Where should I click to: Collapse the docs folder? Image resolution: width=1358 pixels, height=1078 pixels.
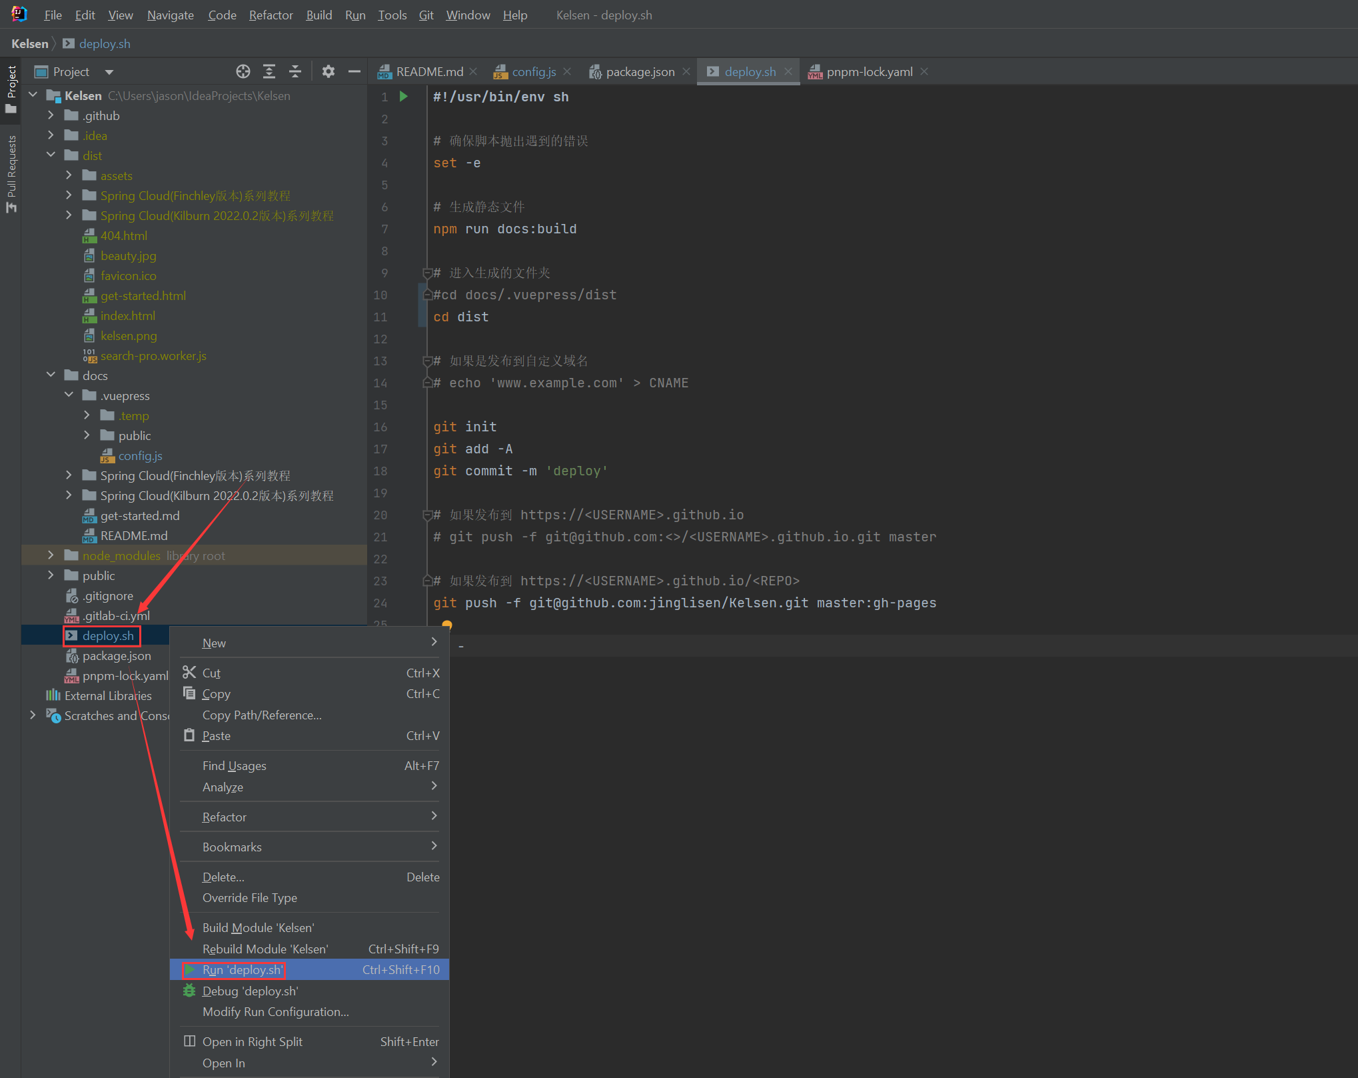pos(51,375)
